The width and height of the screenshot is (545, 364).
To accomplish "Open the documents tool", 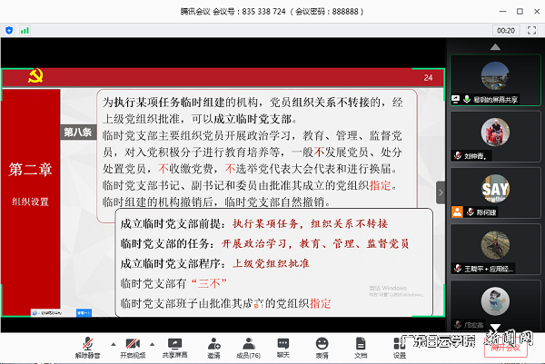I will 361,344.
